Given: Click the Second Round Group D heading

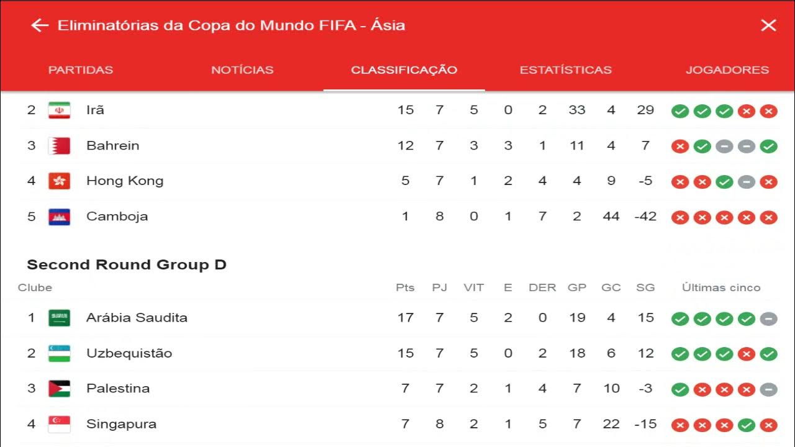Looking at the screenshot, I should [127, 265].
